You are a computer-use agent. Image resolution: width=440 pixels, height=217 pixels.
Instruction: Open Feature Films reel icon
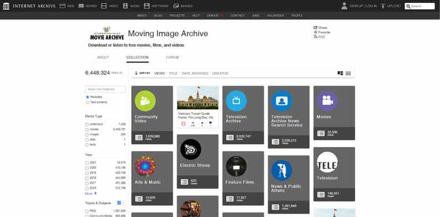(x=236, y=166)
